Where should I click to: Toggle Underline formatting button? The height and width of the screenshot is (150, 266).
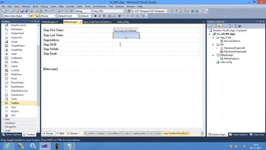click(104, 16)
